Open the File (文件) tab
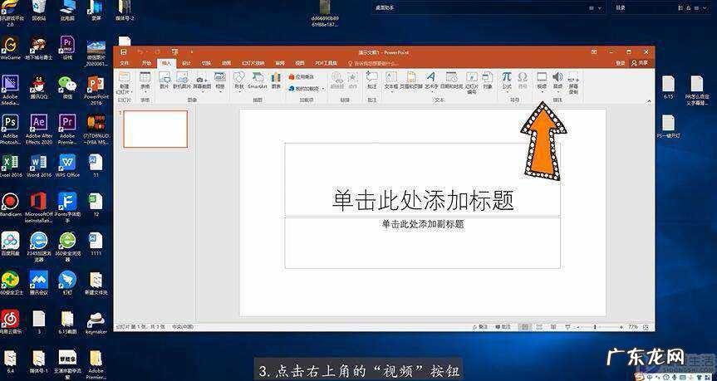717x381 pixels. point(125,63)
